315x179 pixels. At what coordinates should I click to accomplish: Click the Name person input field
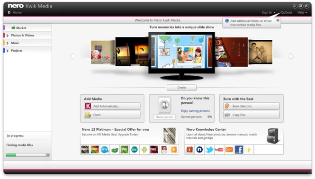click(x=164, y=117)
